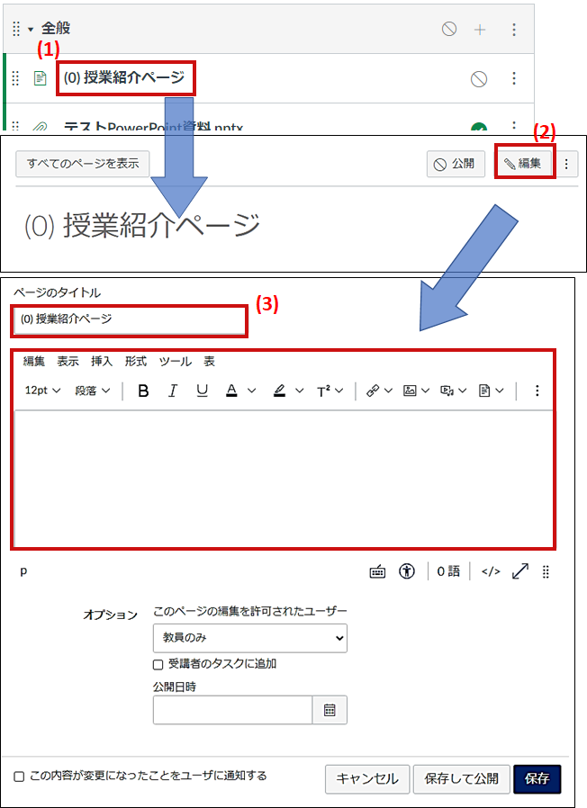Toggle Italic text formatting

tap(173, 391)
